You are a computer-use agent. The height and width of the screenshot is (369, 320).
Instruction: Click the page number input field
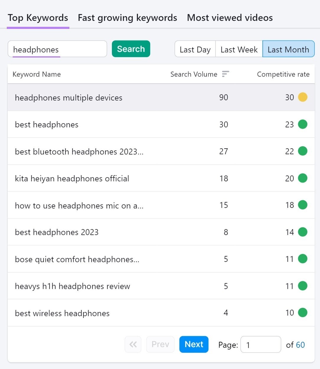pyautogui.click(x=261, y=344)
